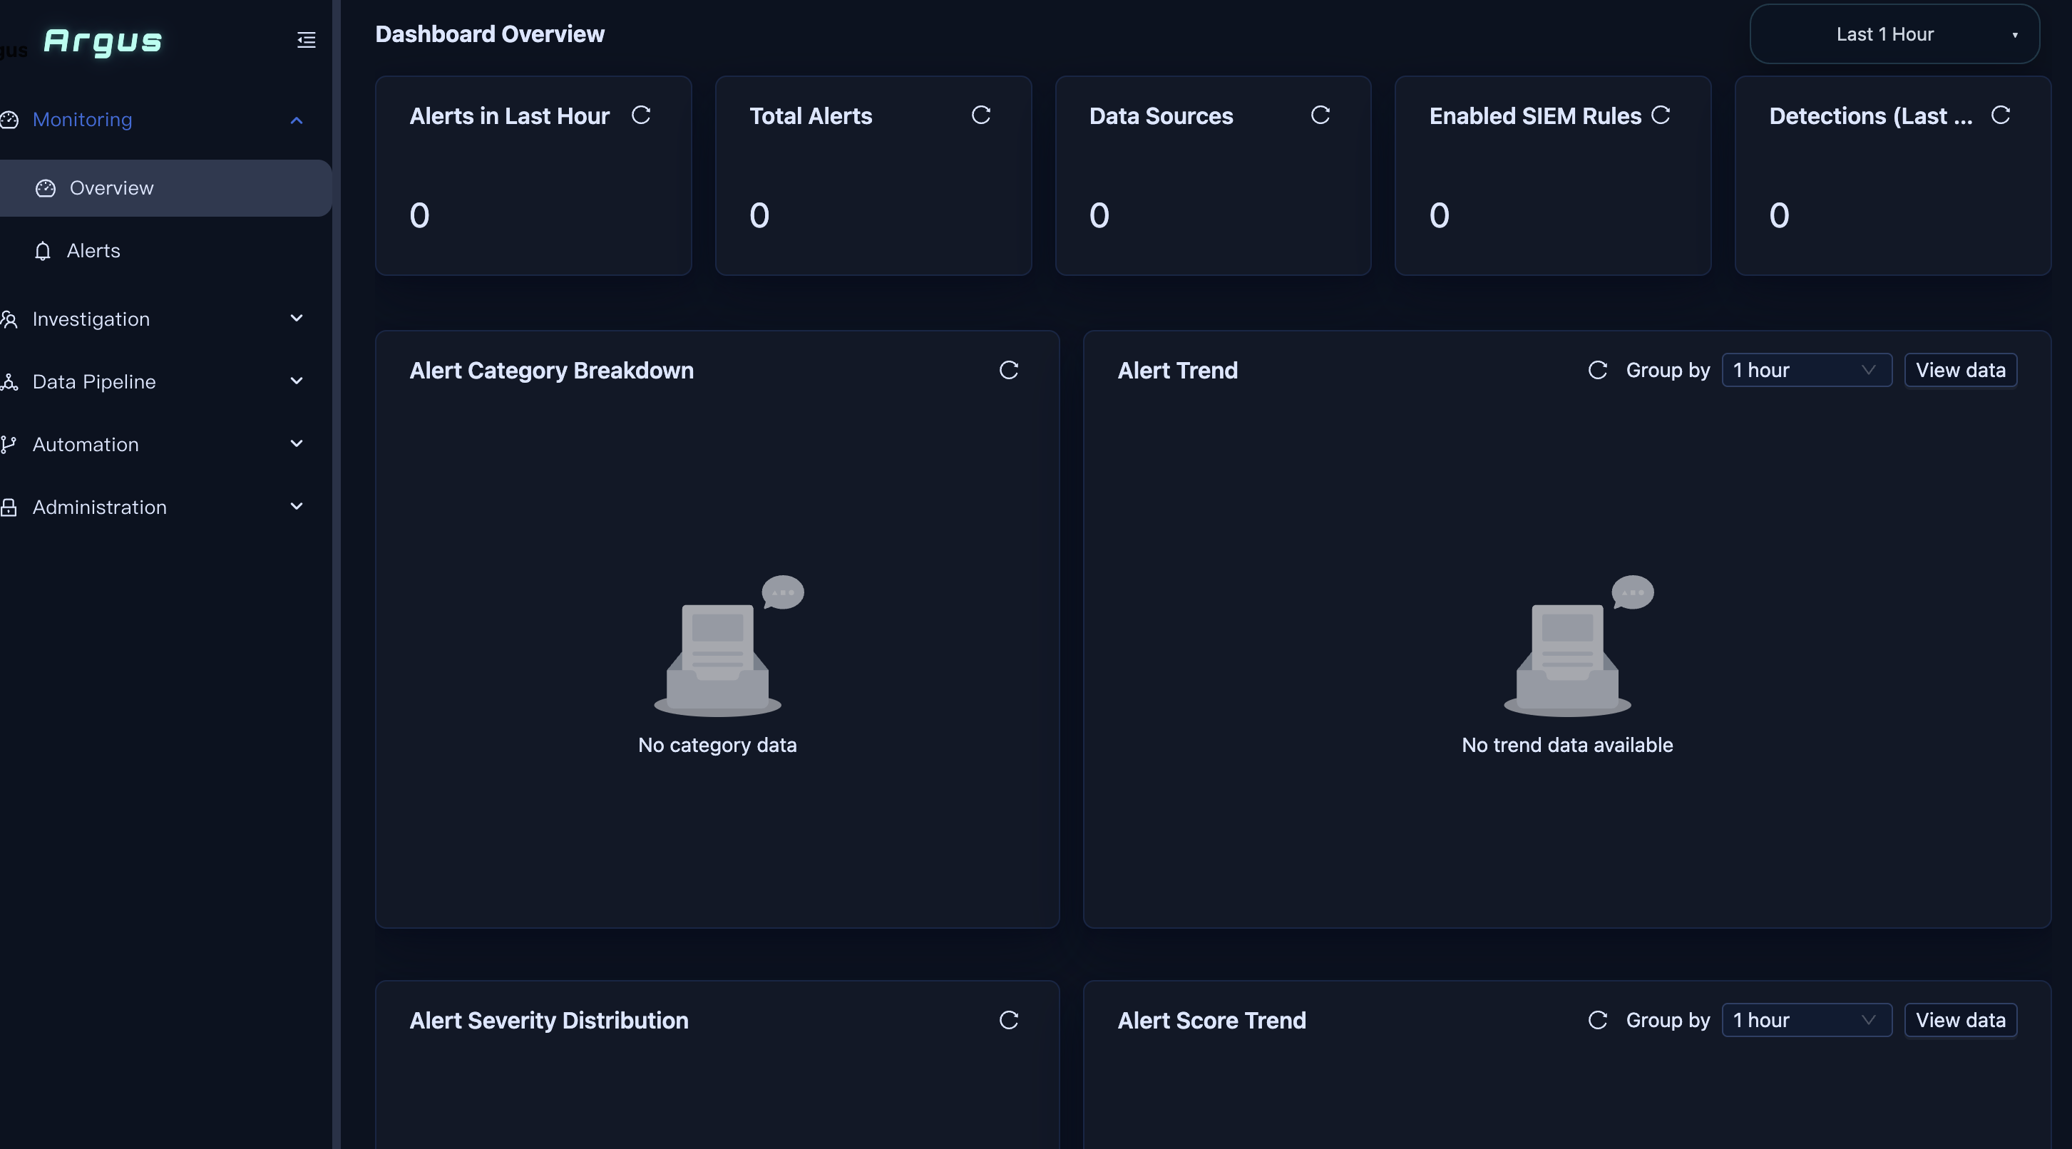Viewport: 2072px width, 1149px height.
Task: Expand the Administration section chevron
Action: pos(296,507)
